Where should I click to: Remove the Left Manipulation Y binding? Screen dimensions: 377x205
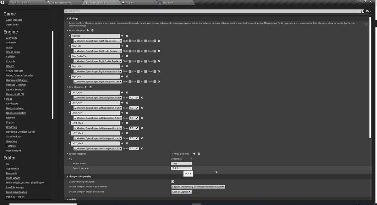[142, 138]
